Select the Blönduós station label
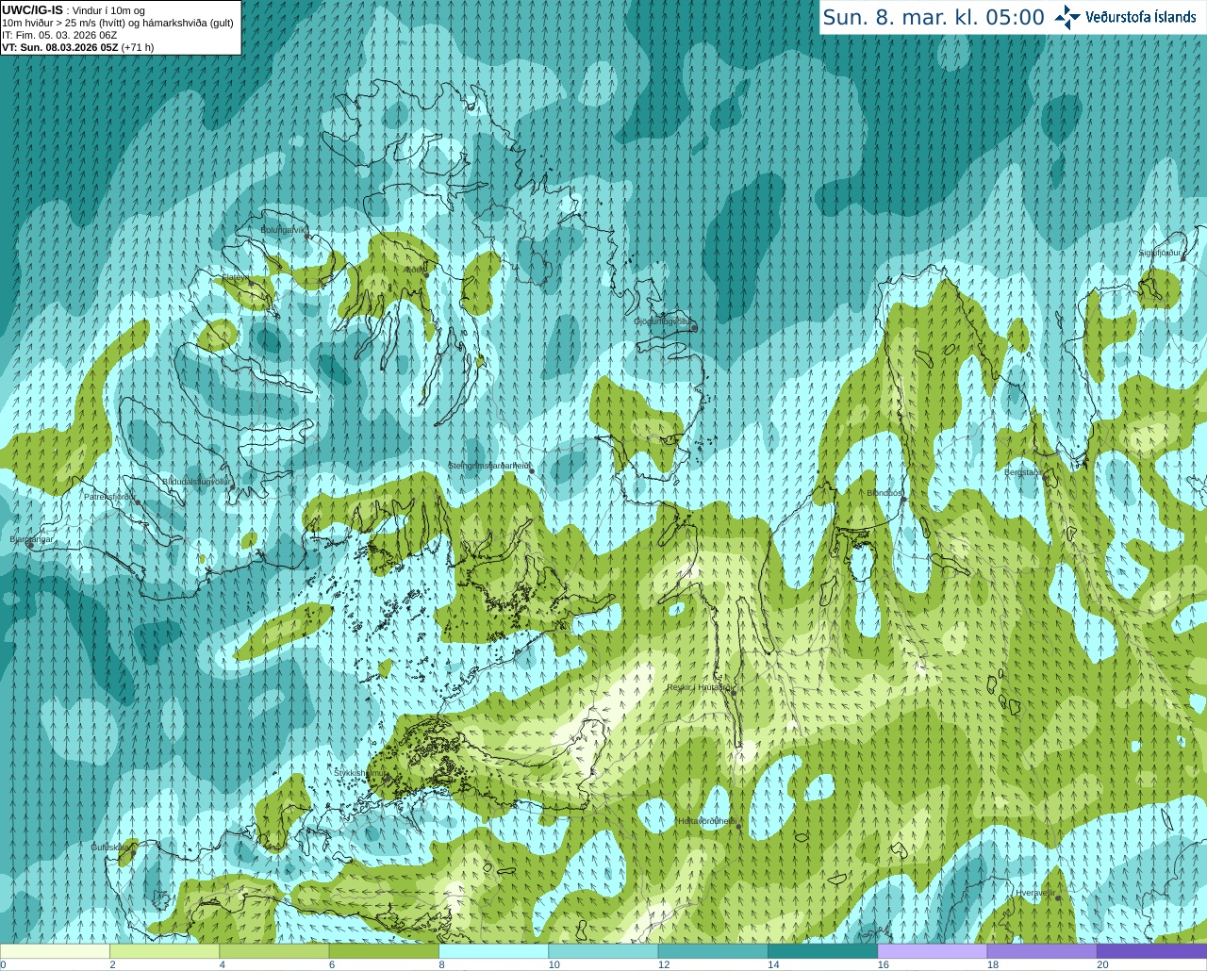Screen dimensions: 1207x971 pos(885,492)
